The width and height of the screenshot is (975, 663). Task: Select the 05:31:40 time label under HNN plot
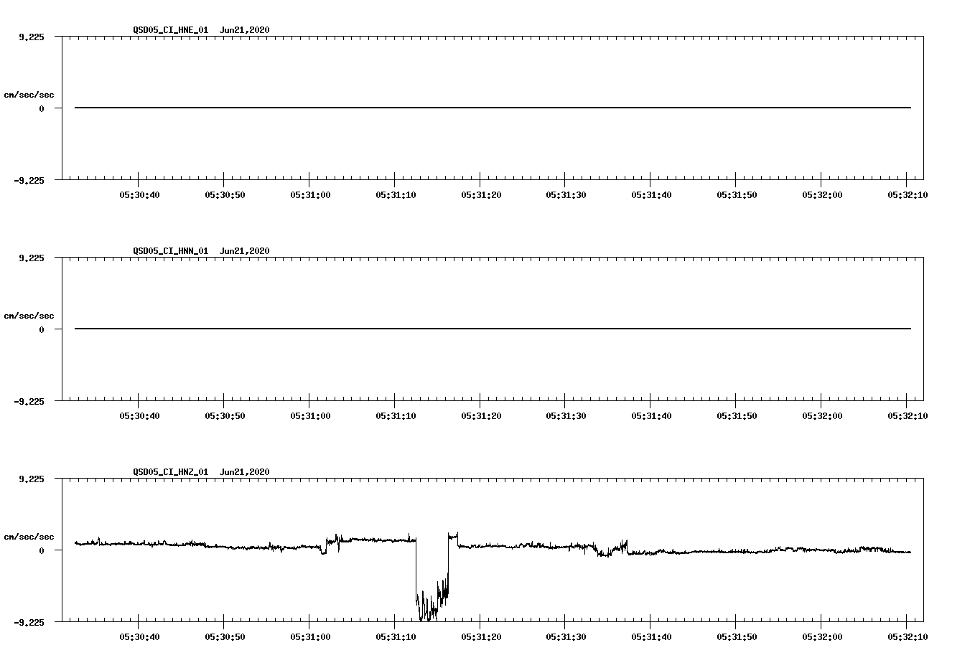(651, 416)
